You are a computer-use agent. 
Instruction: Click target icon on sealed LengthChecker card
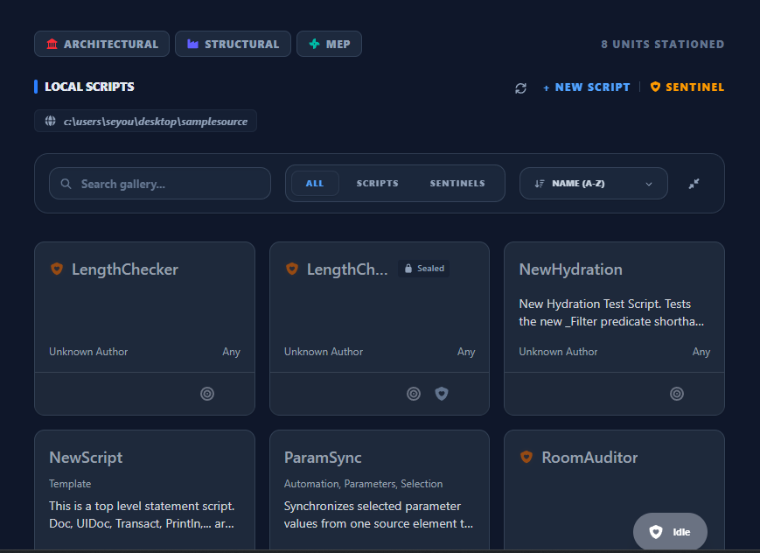pos(414,394)
